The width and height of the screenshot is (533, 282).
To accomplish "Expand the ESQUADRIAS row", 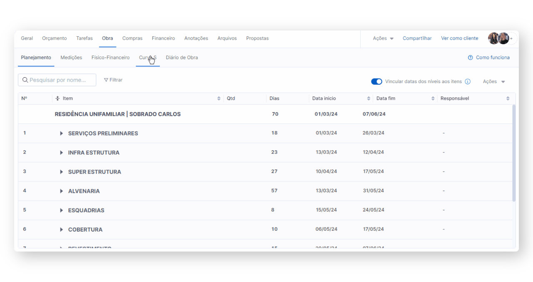I will pos(61,210).
